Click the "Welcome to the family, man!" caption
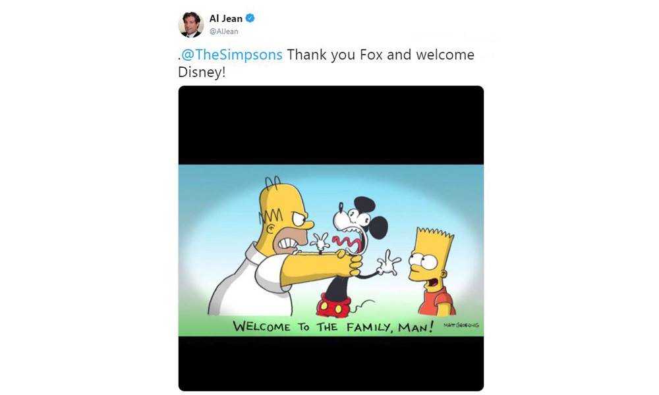The image size is (659, 395). [333, 327]
